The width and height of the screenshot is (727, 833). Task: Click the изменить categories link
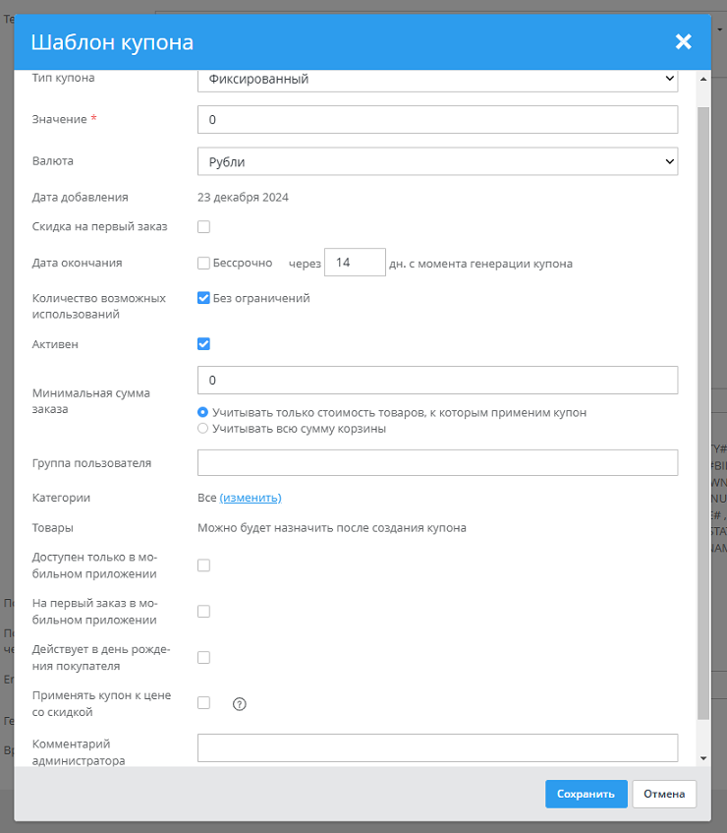pos(251,498)
